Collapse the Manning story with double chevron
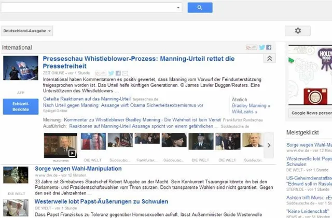Image resolution: width=332 pixels, height=218 pixels. (x=270, y=59)
